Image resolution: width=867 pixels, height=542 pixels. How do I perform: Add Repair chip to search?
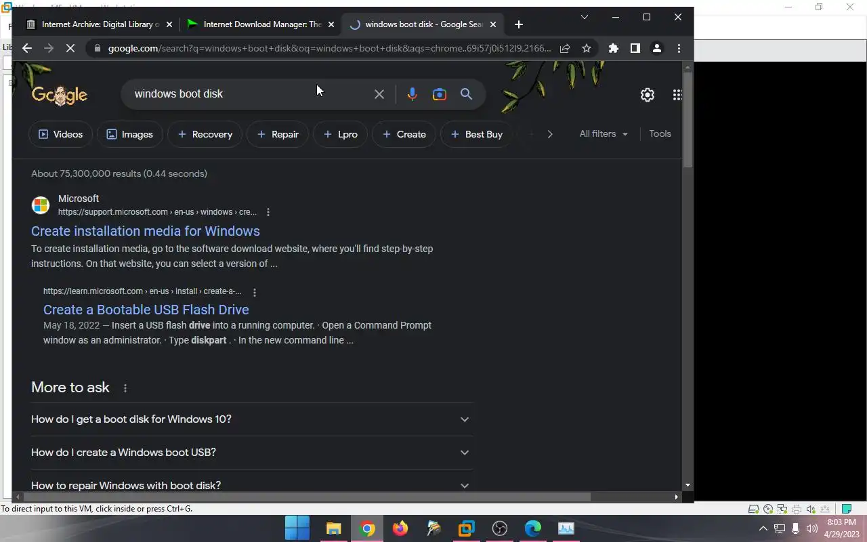(278, 134)
